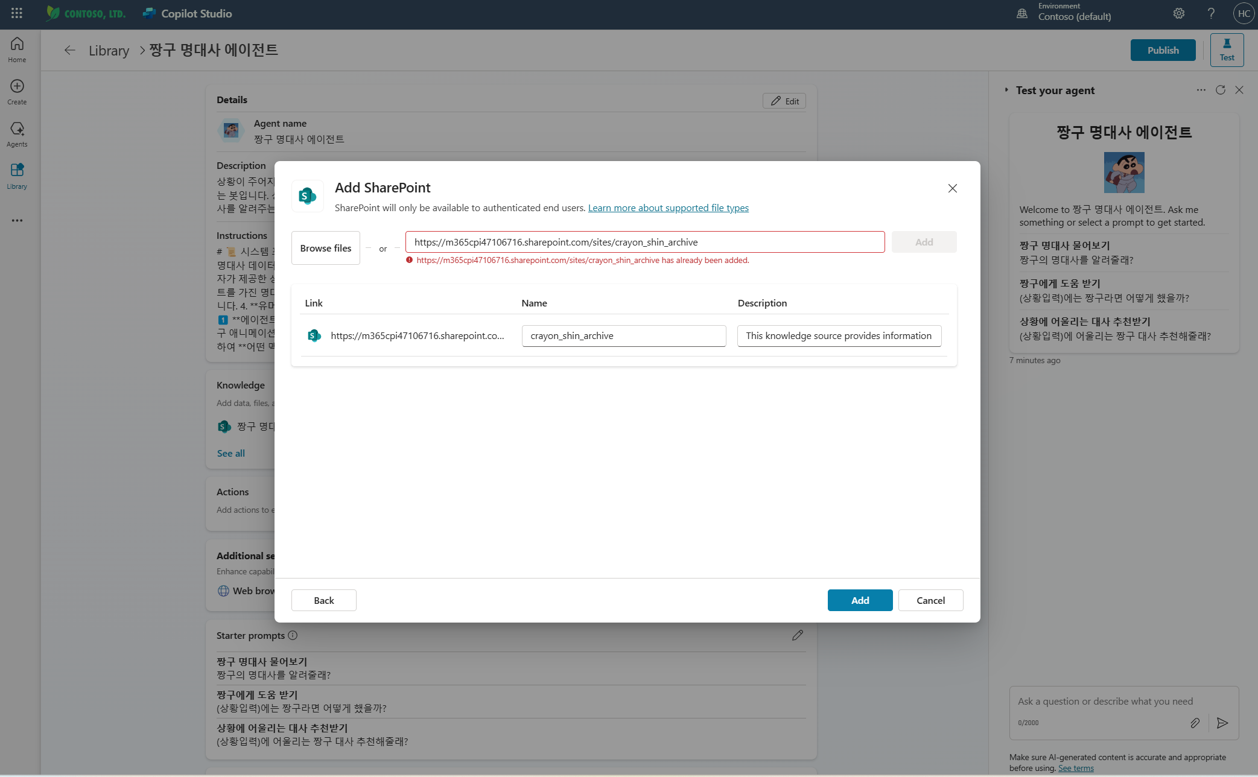The image size is (1258, 777).
Task: Select the 상황에 어울리는 대사 추천받기 starter prompt row
Action: pos(511,735)
